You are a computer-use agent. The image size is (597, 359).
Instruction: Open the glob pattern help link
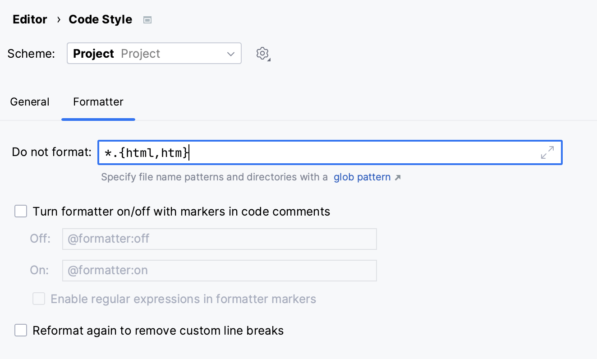(x=362, y=177)
